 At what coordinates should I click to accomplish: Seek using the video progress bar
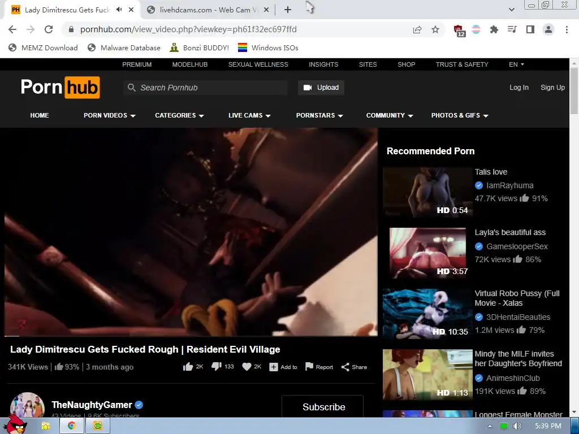[191, 336]
